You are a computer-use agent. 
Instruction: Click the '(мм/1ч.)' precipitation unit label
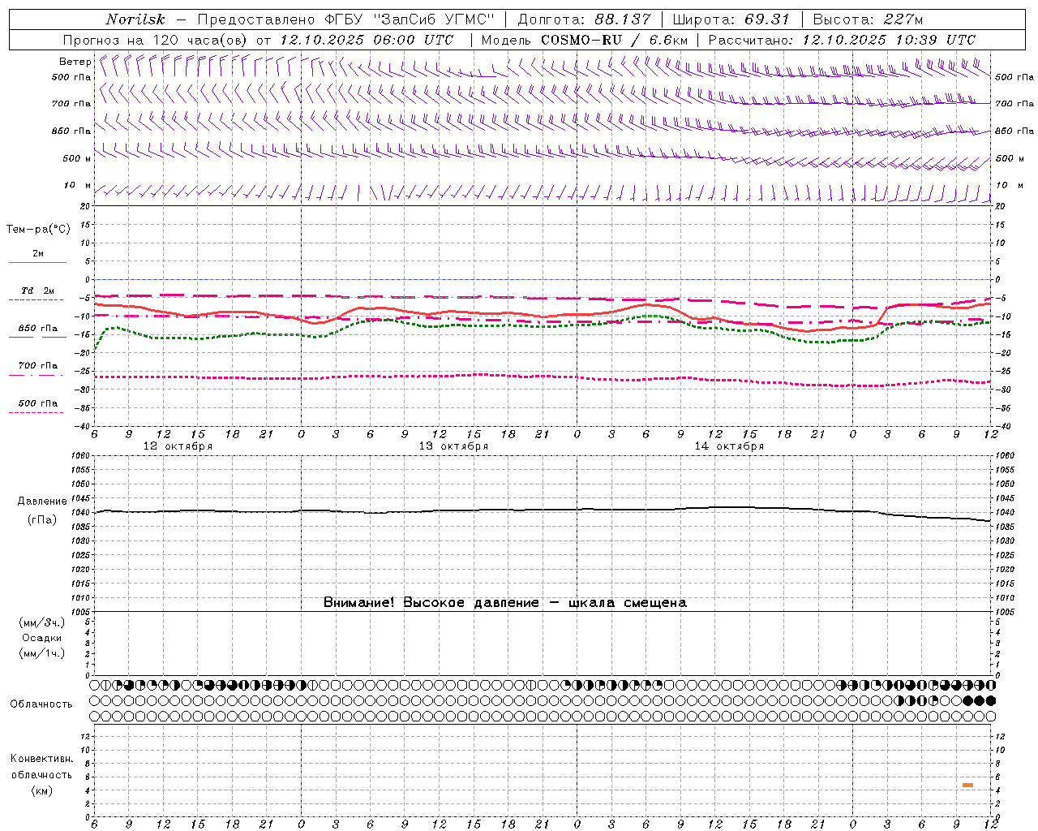tap(42, 653)
